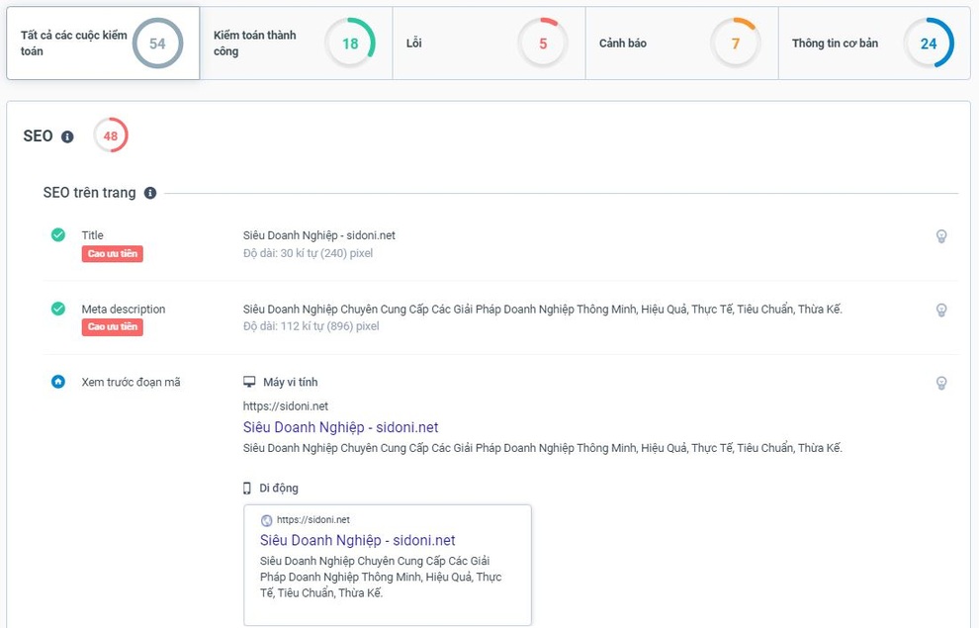
Task: Open the 'Cảnh báo' warnings tab
Action: tap(681, 44)
